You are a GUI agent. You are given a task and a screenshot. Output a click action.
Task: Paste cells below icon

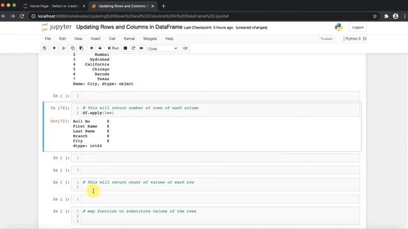pyautogui.click(x=82, y=48)
